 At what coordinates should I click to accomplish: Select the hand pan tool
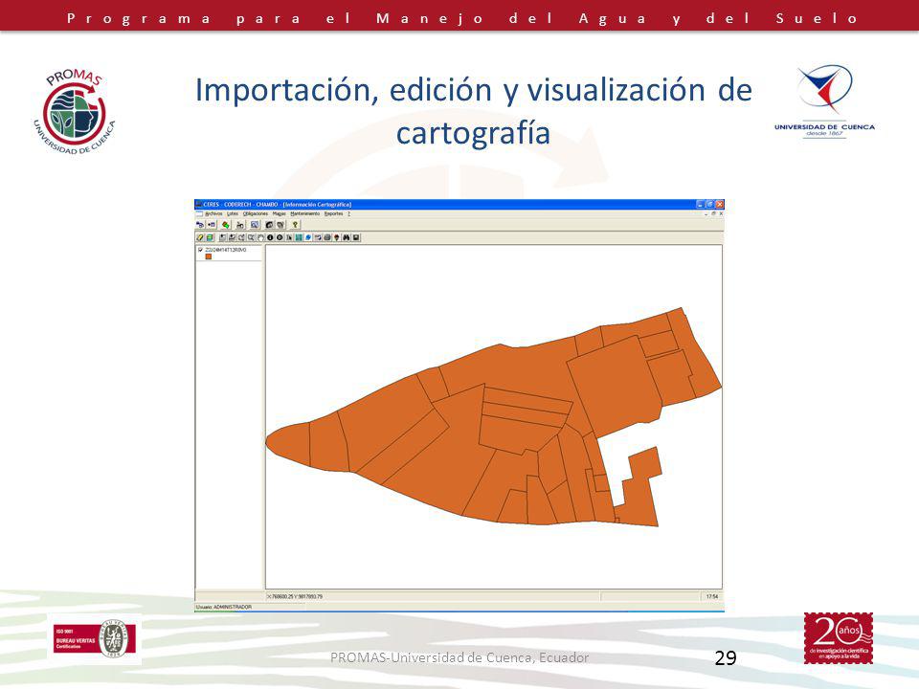click(260, 238)
